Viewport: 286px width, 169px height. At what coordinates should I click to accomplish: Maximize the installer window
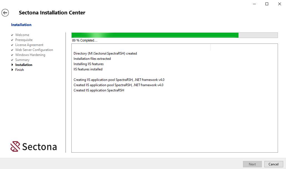click(267, 4)
